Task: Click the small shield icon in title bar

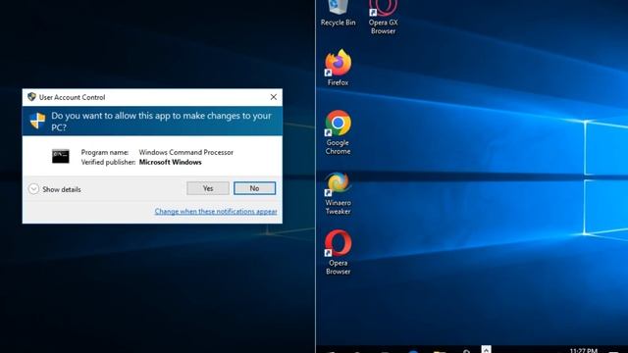Action: pos(31,97)
